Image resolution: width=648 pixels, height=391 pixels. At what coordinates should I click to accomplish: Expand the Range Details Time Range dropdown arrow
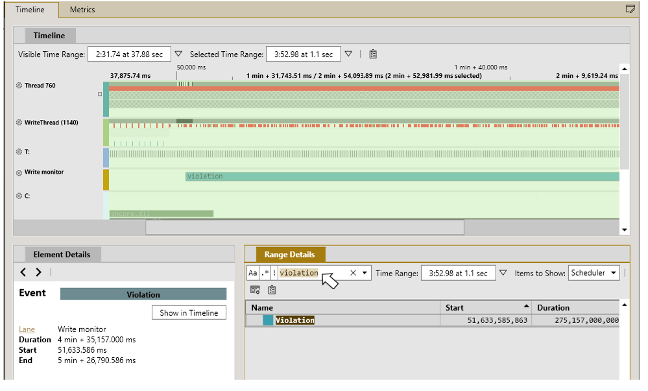click(503, 273)
